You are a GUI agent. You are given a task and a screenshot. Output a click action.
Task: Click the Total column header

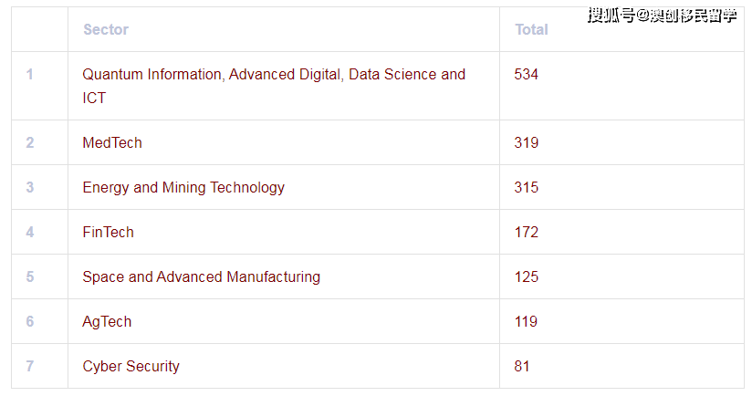[531, 29]
